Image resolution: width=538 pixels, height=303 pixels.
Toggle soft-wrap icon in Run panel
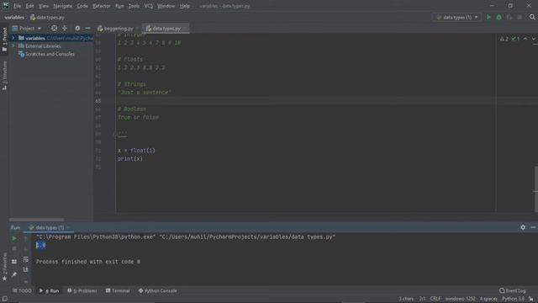tap(26, 259)
